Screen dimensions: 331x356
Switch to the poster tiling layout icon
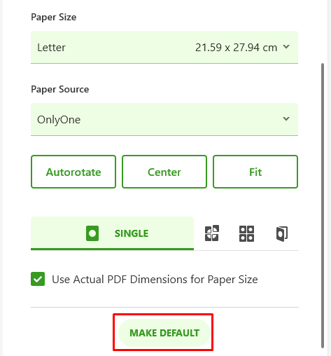212,233
